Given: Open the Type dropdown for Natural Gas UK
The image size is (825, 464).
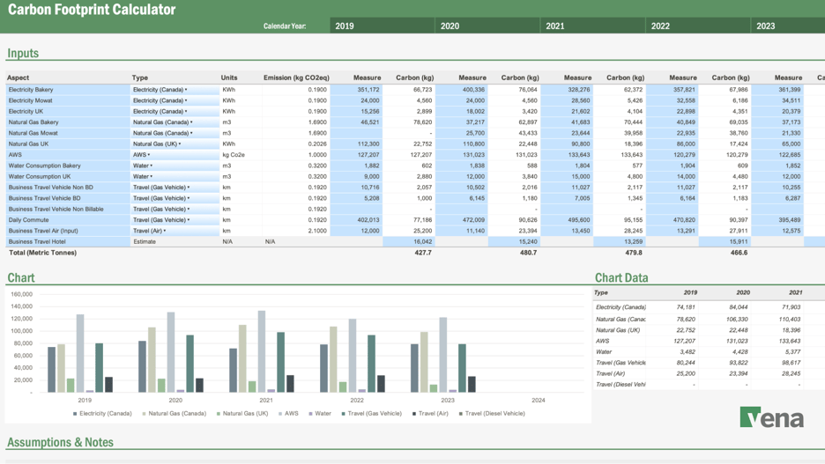Looking at the screenshot, I should 180,144.
